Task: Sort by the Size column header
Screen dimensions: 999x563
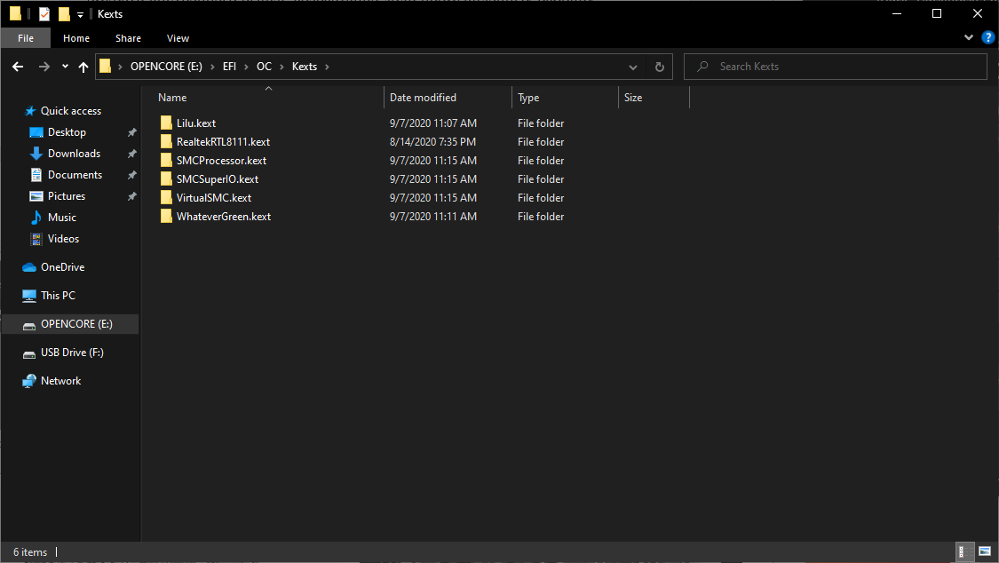Action: point(654,98)
